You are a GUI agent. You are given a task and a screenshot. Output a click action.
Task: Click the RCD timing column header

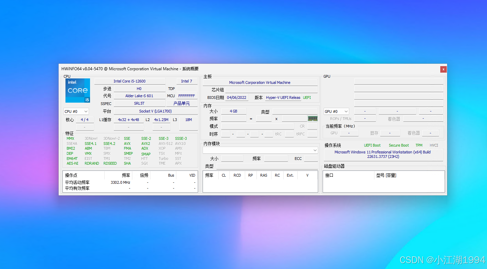[237, 175]
